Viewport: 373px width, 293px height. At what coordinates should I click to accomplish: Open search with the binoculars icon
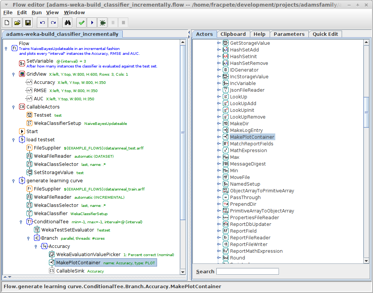tap(68, 23)
